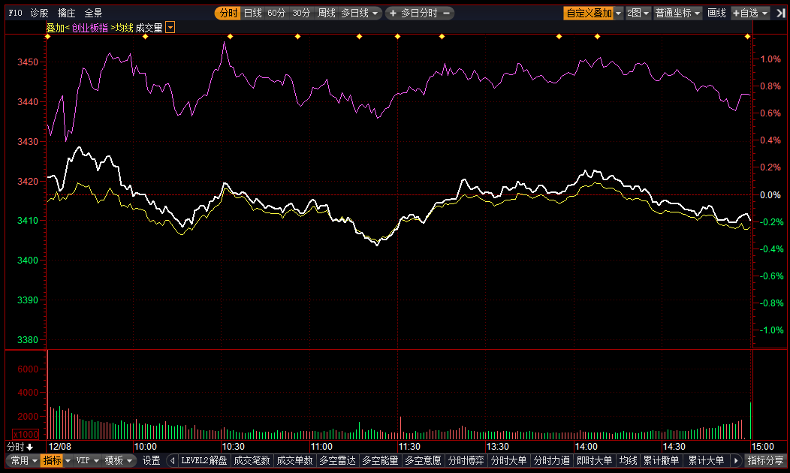Image resolution: width=790 pixels, height=473 pixels.
Task: Expand the 多日线 dropdown
Action: click(x=360, y=14)
